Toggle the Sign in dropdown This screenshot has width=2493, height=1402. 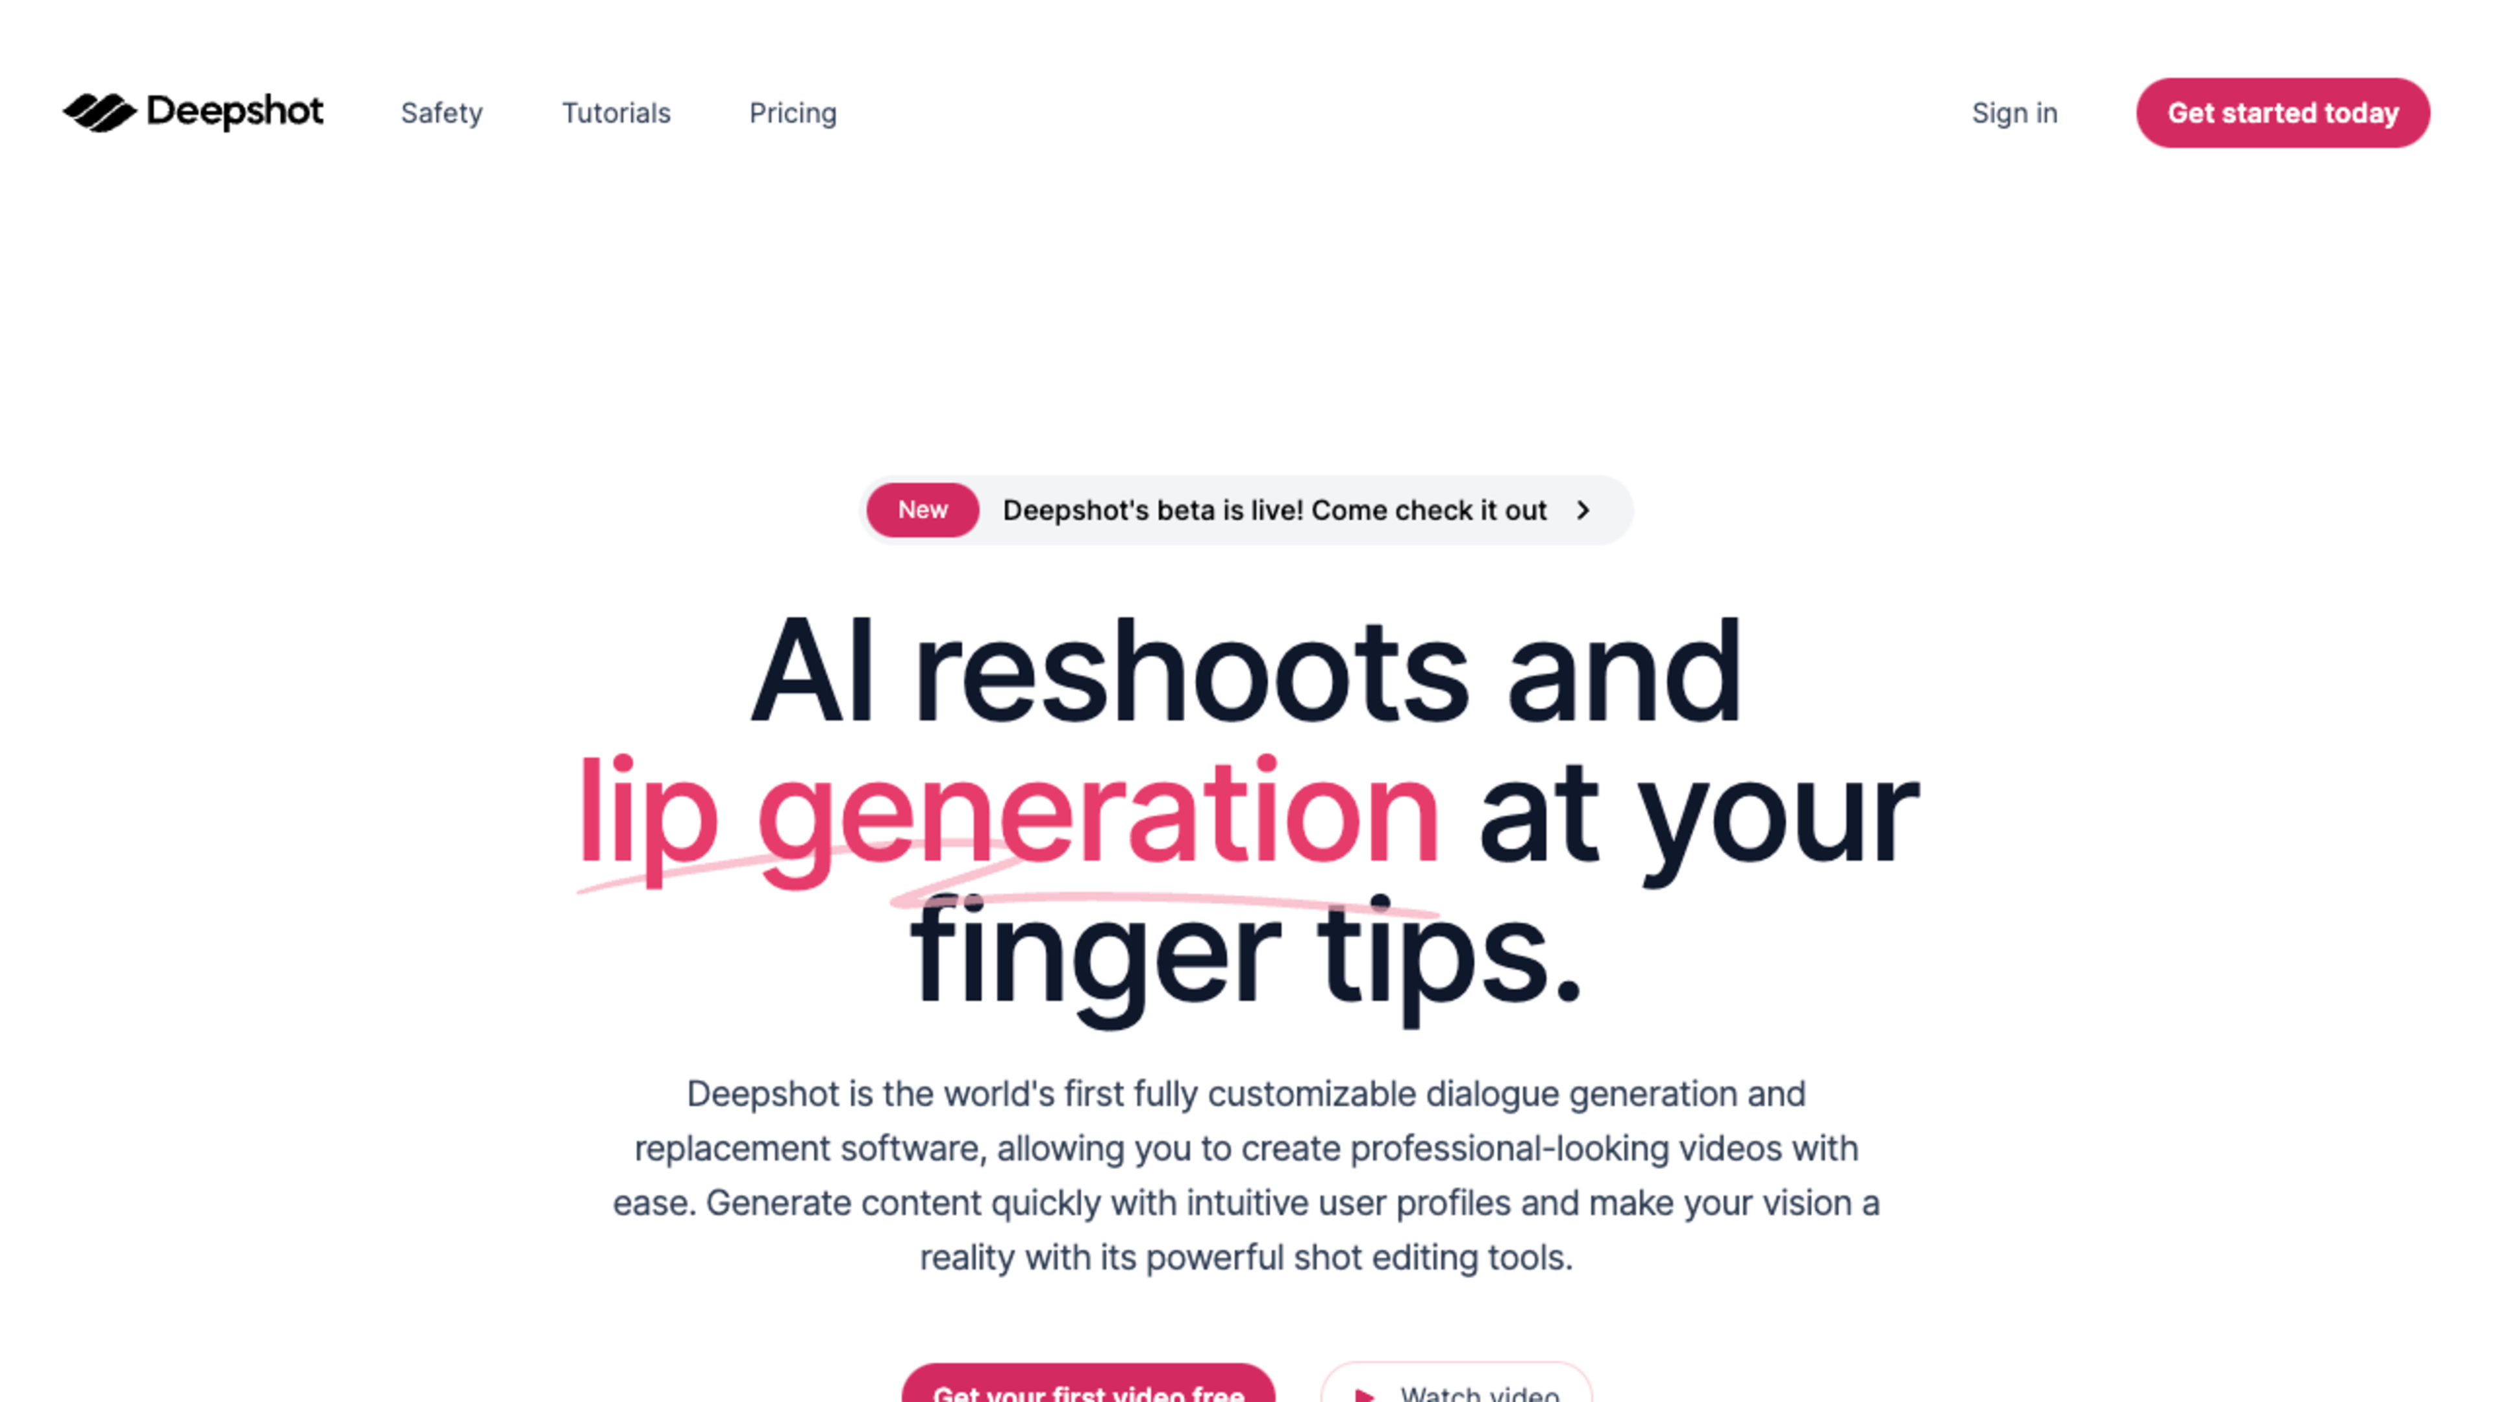tap(2014, 111)
